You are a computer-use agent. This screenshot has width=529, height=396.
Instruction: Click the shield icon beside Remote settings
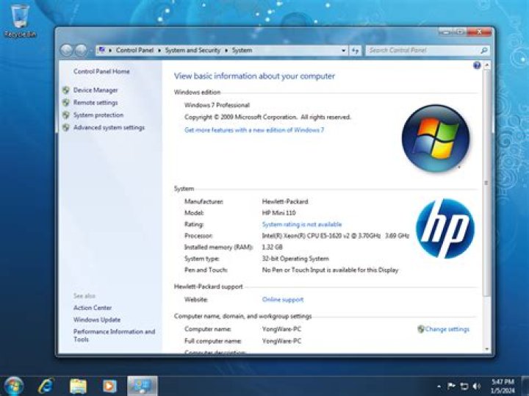(x=66, y=103)
